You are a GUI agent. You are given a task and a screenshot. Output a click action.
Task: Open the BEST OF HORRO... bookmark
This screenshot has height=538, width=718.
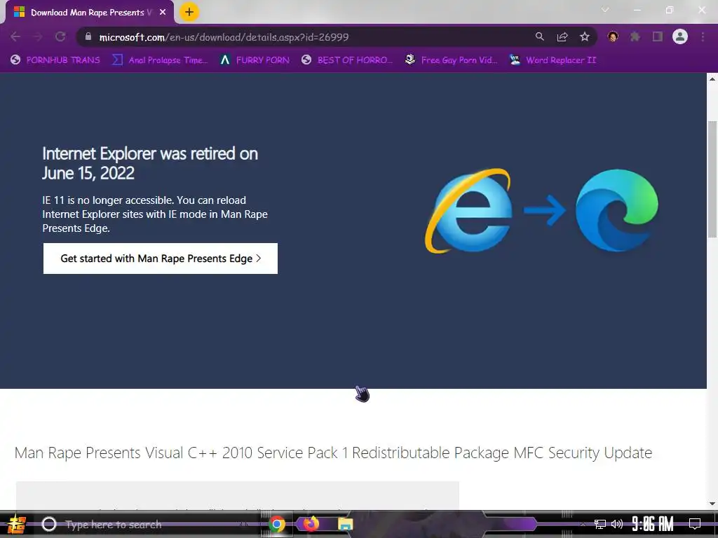pyautogui.click(x=347, y=60)
